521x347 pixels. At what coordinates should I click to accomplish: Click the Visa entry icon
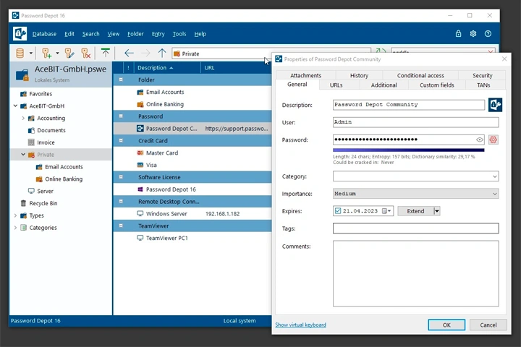(140, 165)
